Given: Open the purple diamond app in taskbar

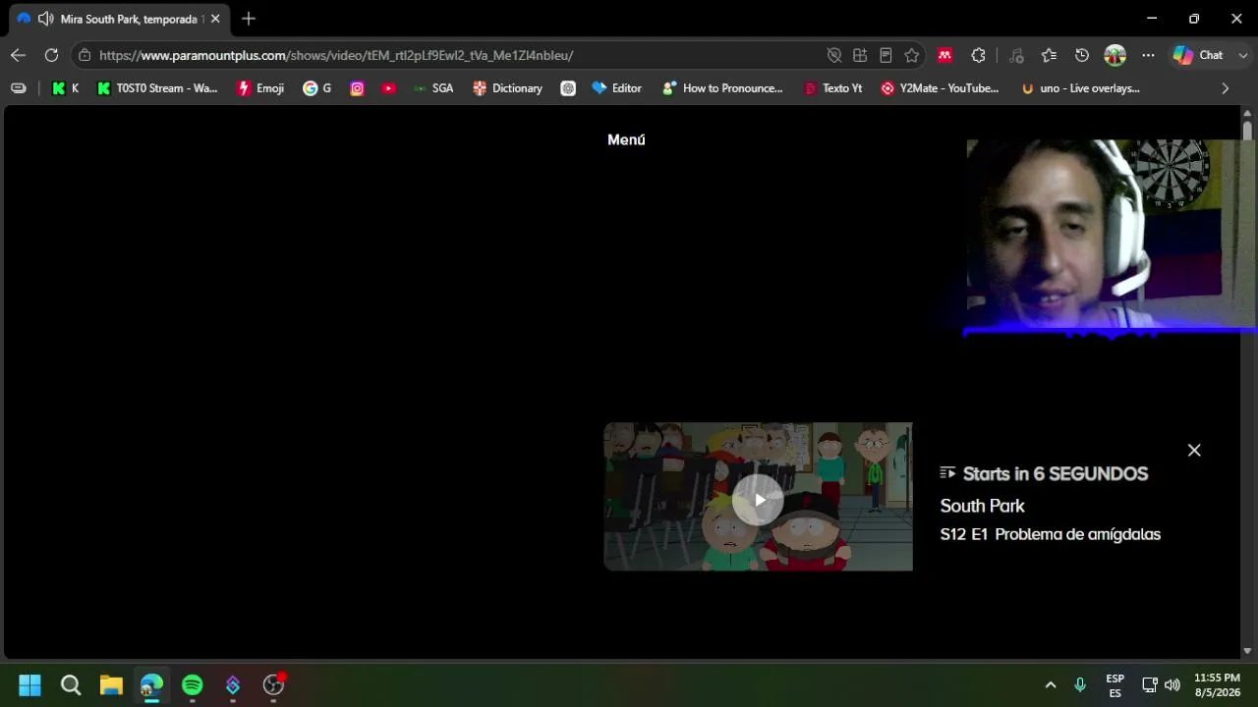Looking at the screenshot, I should tap(233, 684).
